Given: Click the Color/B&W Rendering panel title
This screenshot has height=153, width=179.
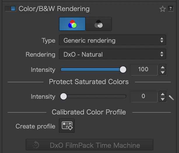Looking at the screenshot, I should tap(54, 8).
